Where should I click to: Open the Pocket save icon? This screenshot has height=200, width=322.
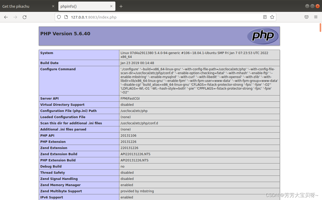click(x=307, y=17)
